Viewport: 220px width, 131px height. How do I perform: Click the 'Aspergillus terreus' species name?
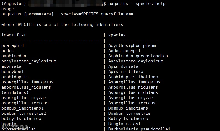click(132, 103)
